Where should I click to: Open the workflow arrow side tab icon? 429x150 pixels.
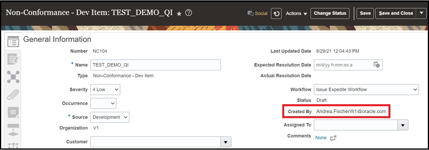[13, 130]
